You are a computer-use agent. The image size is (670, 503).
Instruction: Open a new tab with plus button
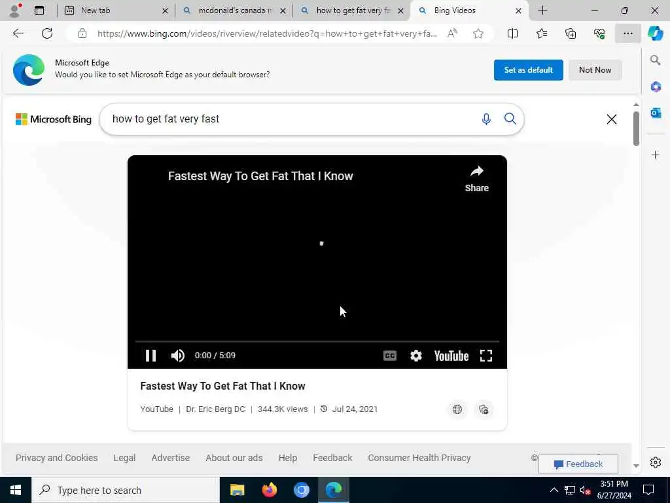click(x=542, y=10)
